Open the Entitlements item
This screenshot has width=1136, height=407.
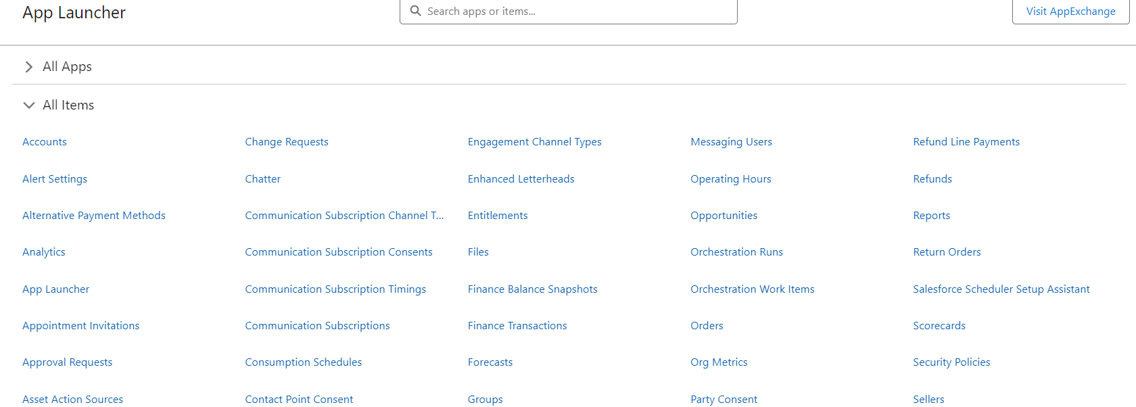tap(498, 216)
